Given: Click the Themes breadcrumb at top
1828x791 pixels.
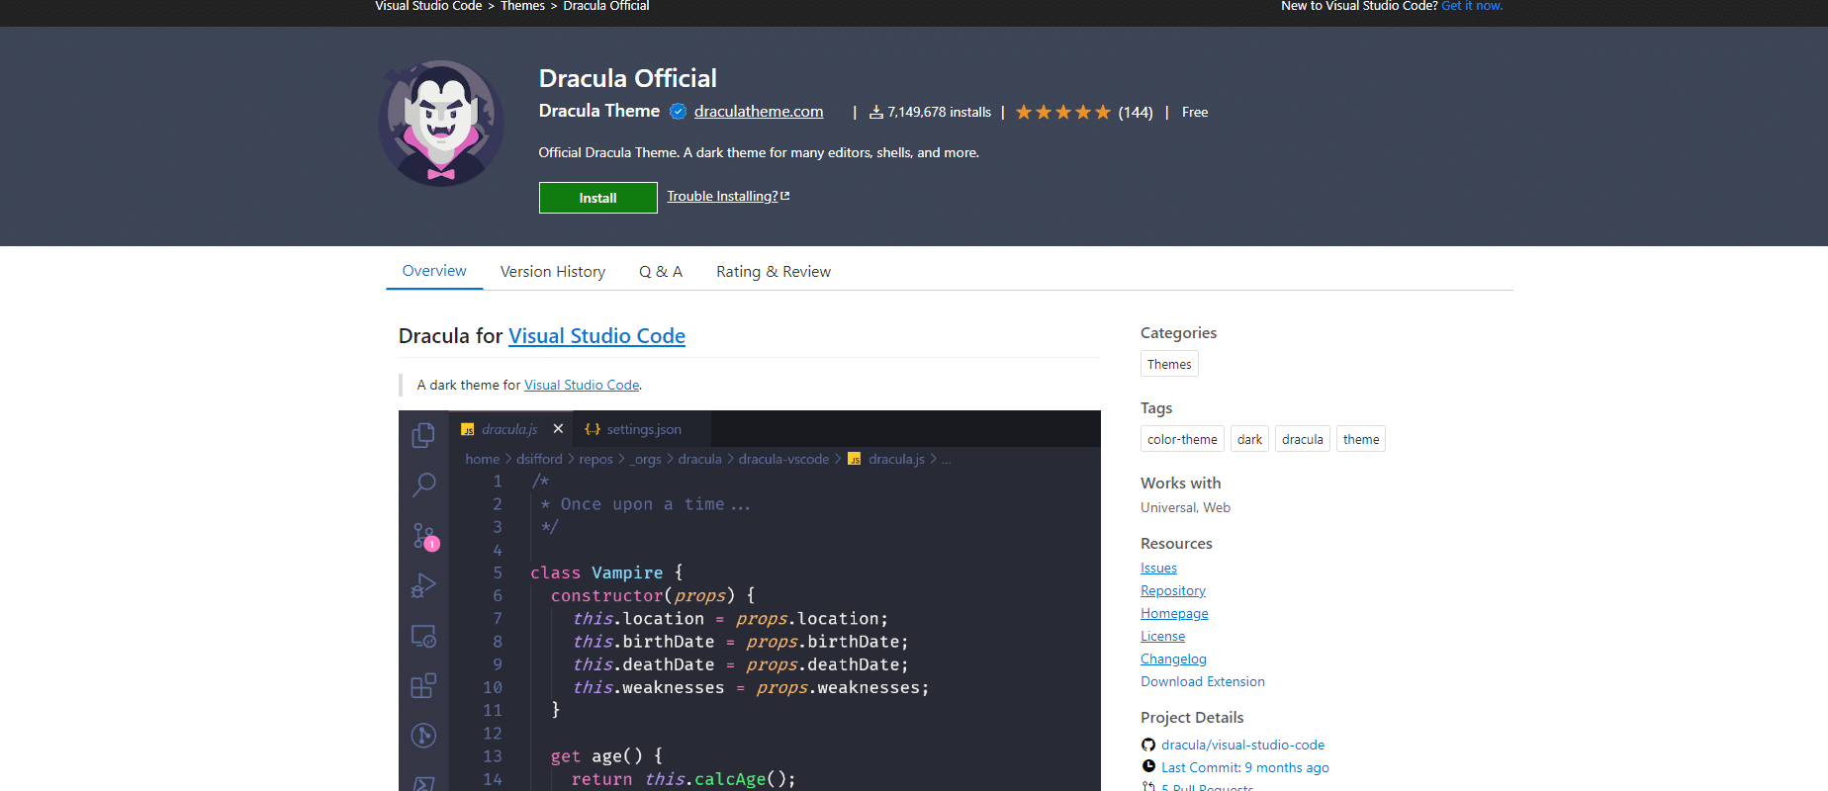Looking at the screenshot, I should (522, 6).
